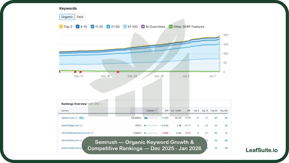Click the Top 100 column header
This screenshot has width=289, height=163.
coord(224,111)
